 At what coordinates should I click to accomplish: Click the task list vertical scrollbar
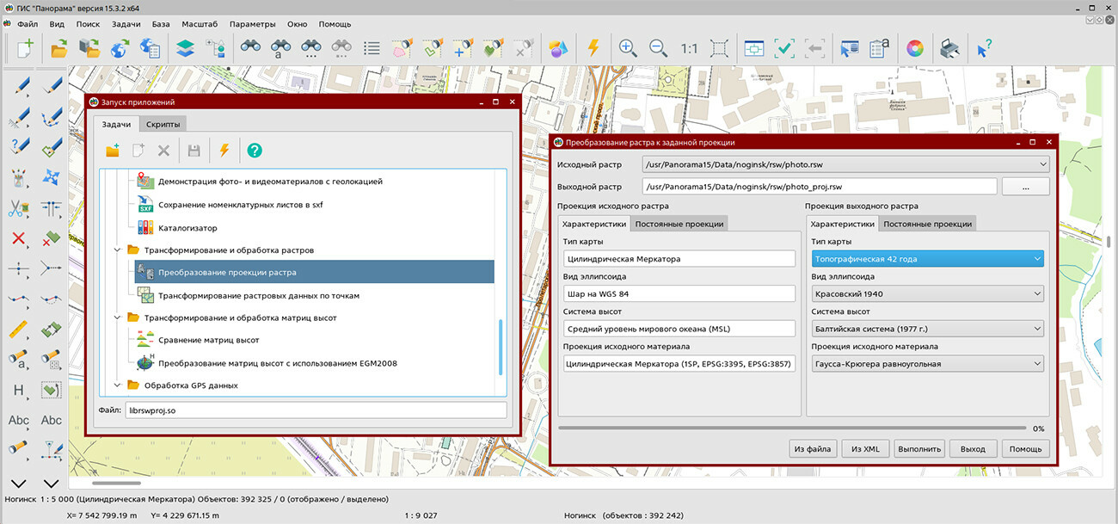pos(501,346)
